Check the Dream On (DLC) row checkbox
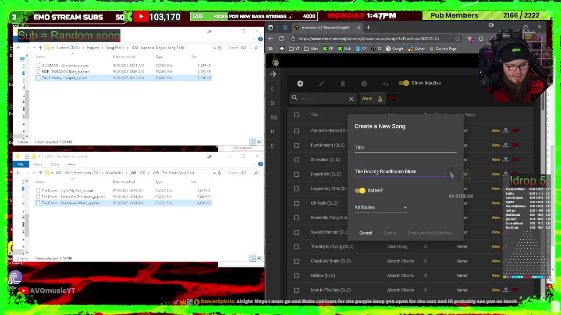Screen dimensions: 561x315 click(x=297, y=174)
